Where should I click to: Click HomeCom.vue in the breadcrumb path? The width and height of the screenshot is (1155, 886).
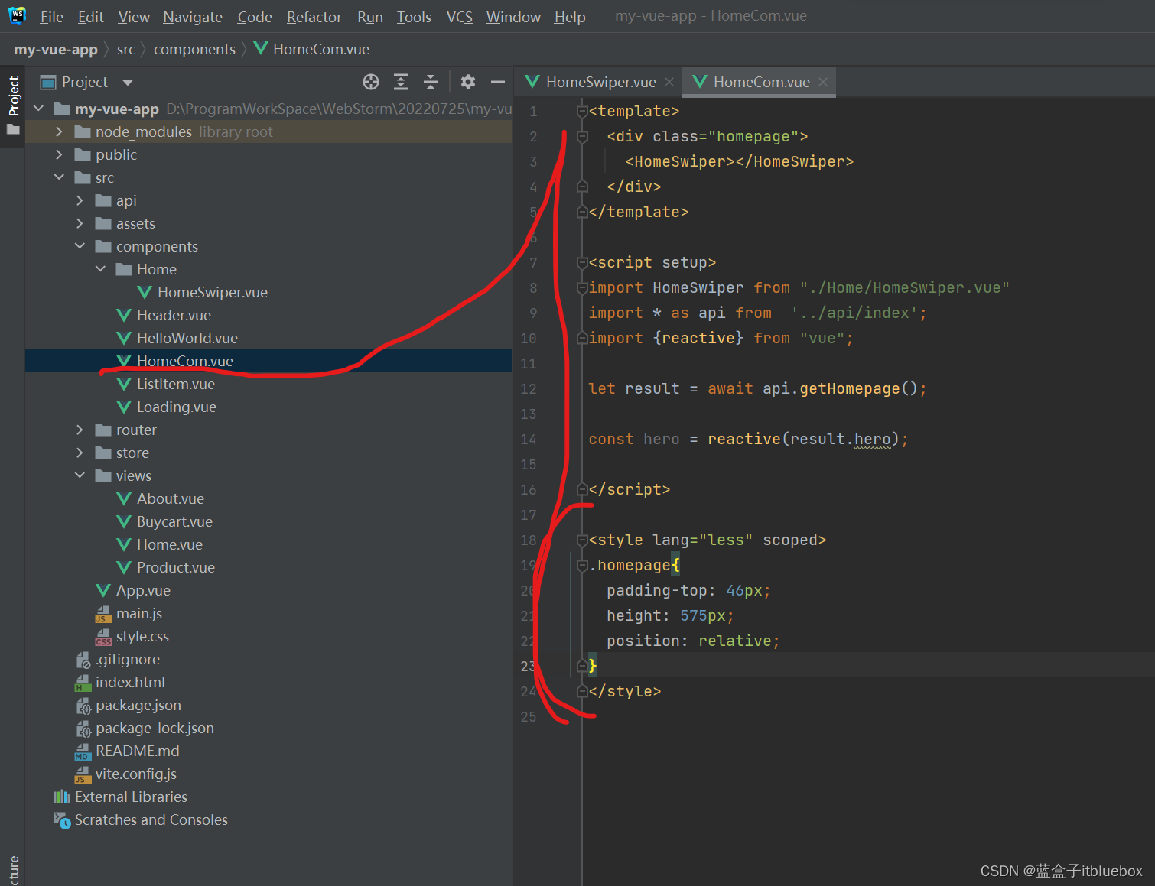point(311,49)
